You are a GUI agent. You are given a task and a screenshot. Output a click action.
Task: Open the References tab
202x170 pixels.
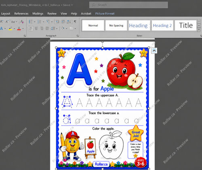click(21, 14)
